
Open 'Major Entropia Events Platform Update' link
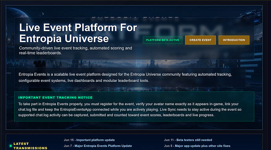[x=103, y=146]
